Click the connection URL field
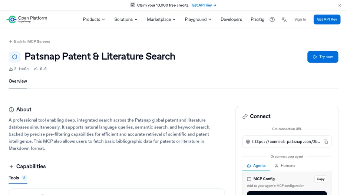This screenshot has width=347, height=195. pyautogui.click(x=287, y=142)
